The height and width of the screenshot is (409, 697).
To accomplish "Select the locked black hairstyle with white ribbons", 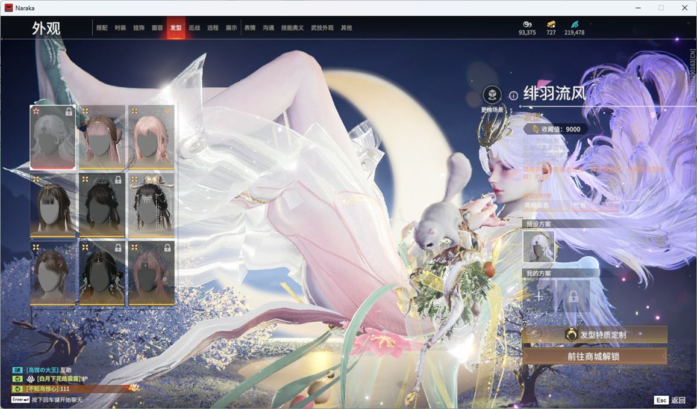I will pos(102,273).
